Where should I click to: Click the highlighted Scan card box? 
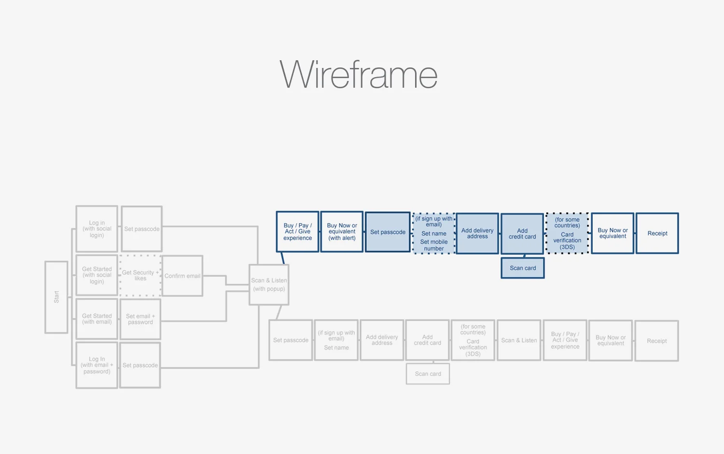click(523, 268)
